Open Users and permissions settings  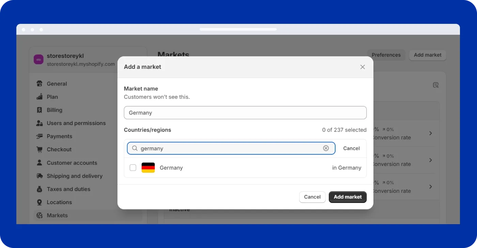point(76,123)
